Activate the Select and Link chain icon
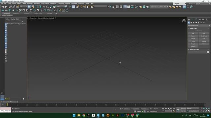 click(x=10, y=7)
